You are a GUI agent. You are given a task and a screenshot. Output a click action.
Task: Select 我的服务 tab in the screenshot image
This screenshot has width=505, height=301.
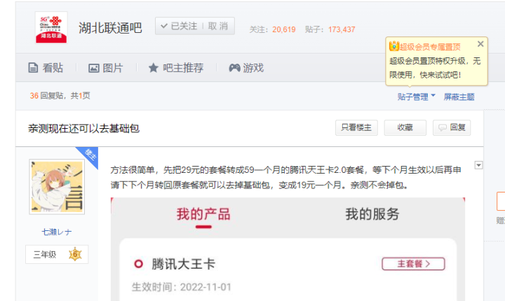[x=372, y=214]
